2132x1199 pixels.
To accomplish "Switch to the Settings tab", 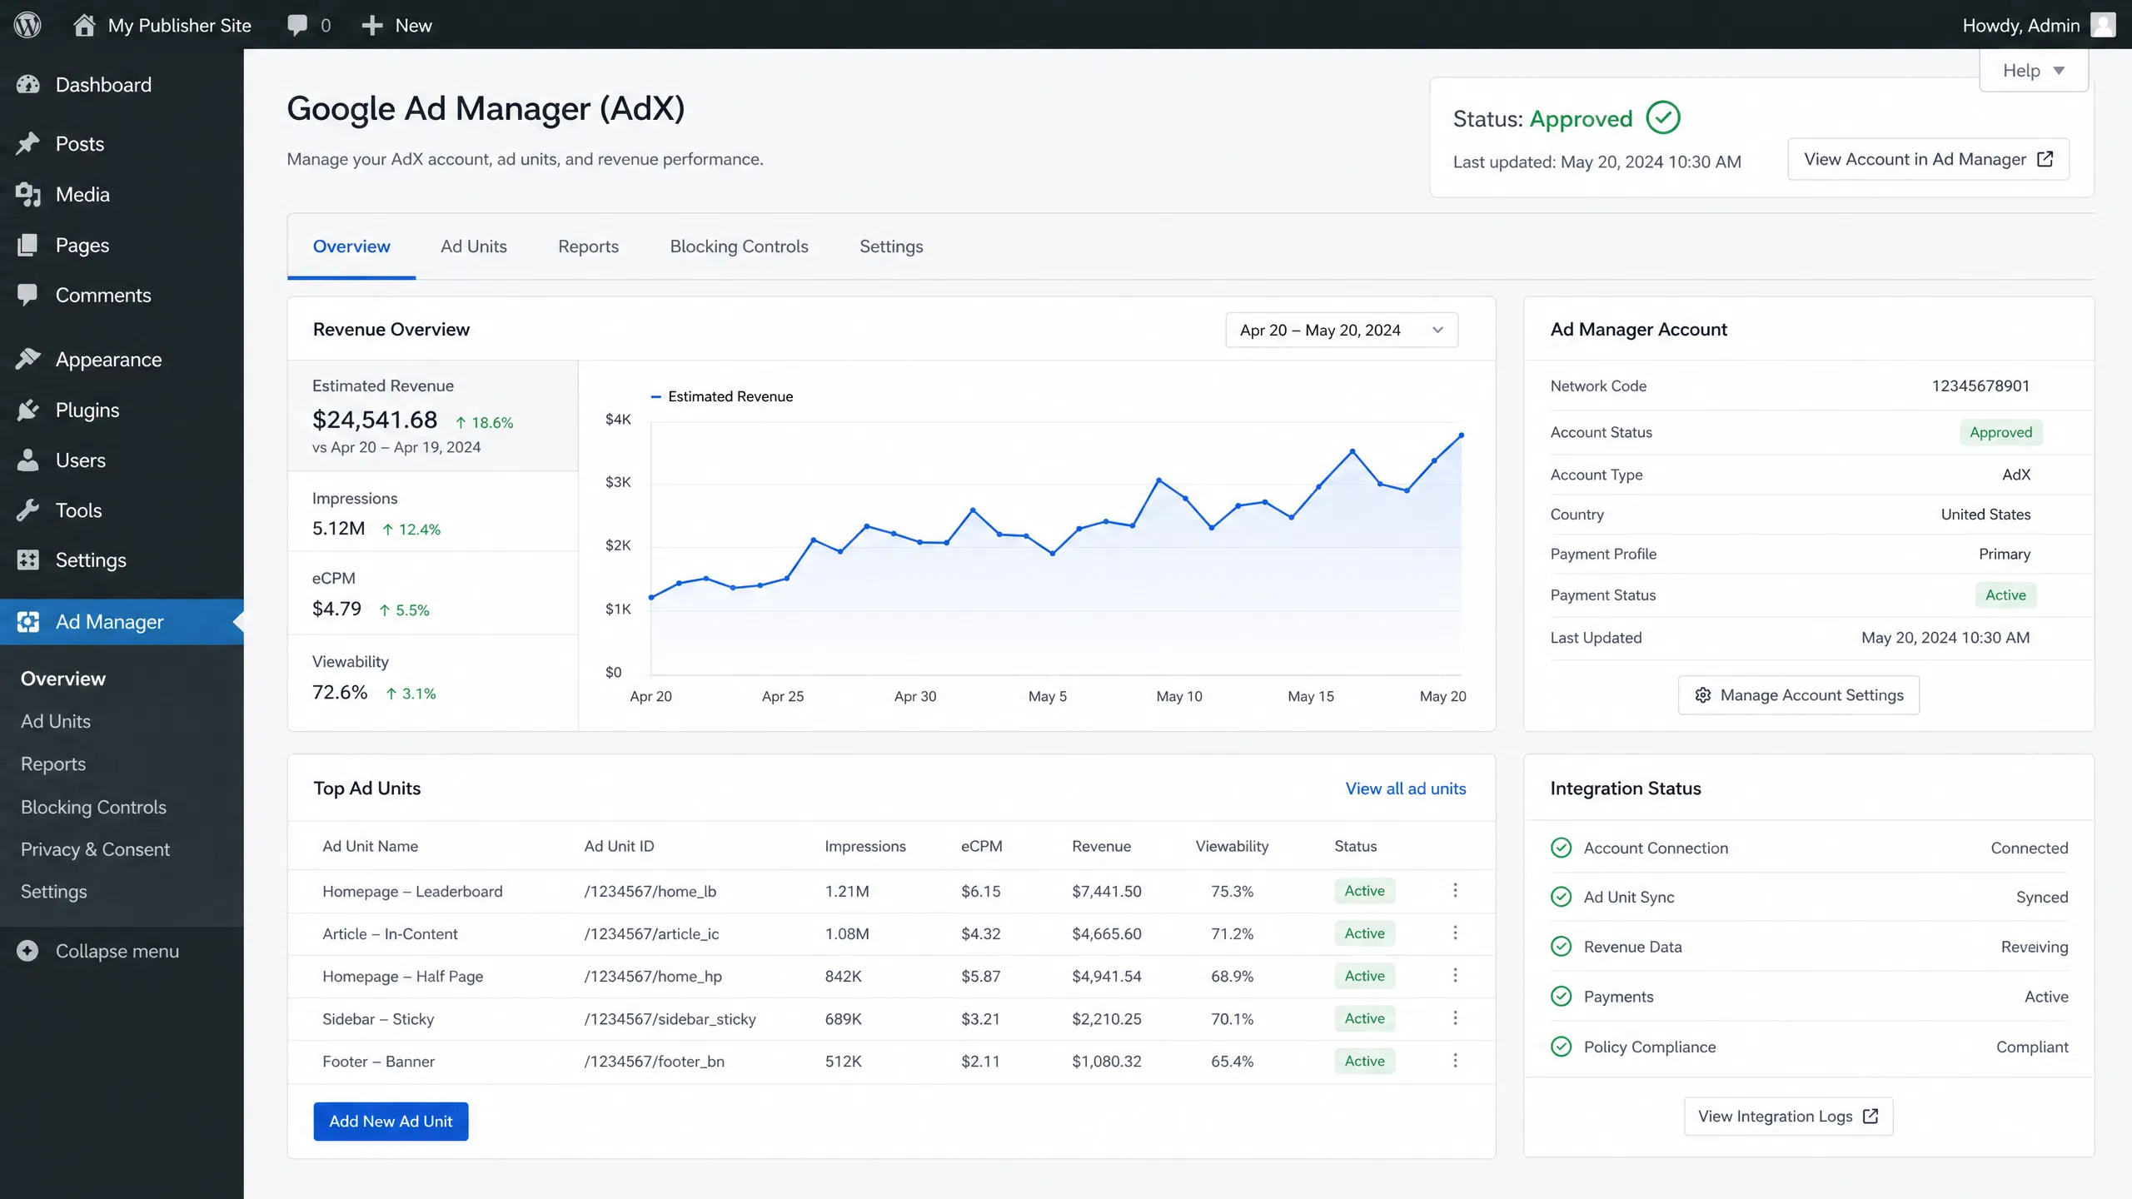I will point(891,246).
